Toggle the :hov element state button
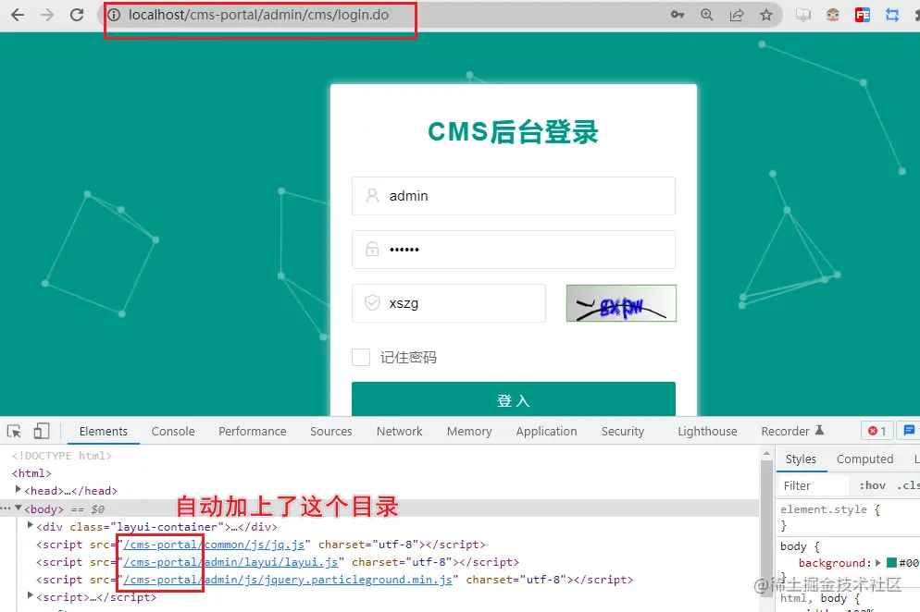920x612 pixels. 873,485
